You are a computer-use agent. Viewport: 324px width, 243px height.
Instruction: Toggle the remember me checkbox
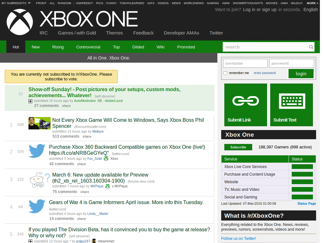(x=225, y=73)
